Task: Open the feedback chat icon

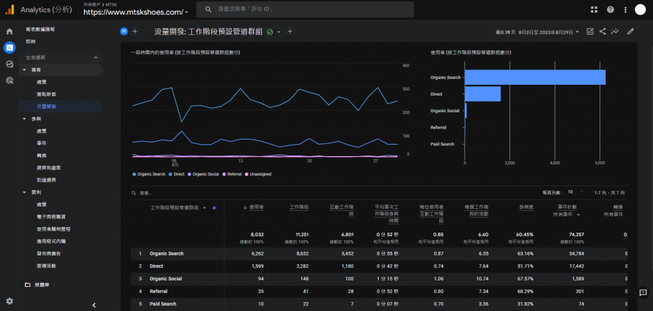Action: coord(643,293)
